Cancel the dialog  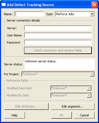click(84, 115)
